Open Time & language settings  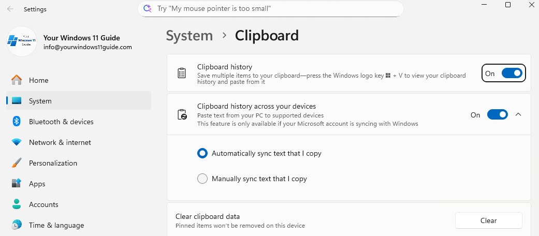pos(79,225)
